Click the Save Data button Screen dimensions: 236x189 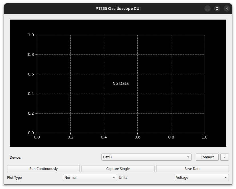point(192,169)
